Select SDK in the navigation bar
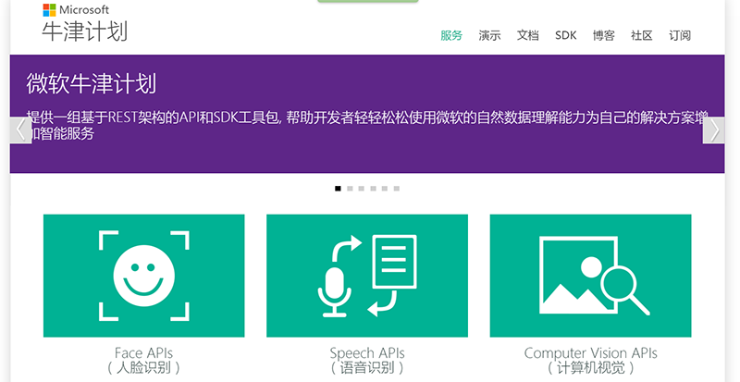This screenshot has height=382, width=740. [x=566, y=35]
